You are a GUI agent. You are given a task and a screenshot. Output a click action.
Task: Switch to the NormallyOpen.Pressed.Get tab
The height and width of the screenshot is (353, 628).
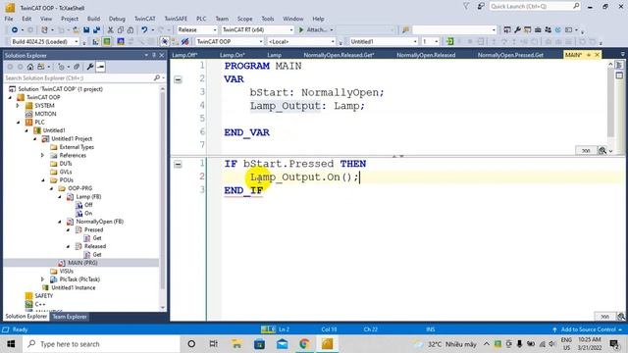coord(510,55)
